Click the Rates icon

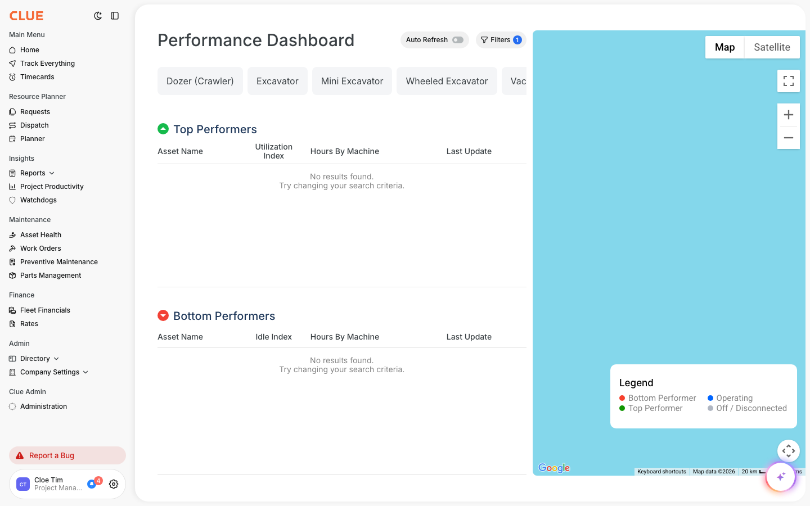pos(12,324)
